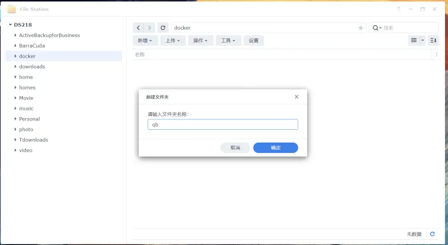Go forward with the right arrow button
This screenshot has height=245, width=448.
(x=149, y=28)
